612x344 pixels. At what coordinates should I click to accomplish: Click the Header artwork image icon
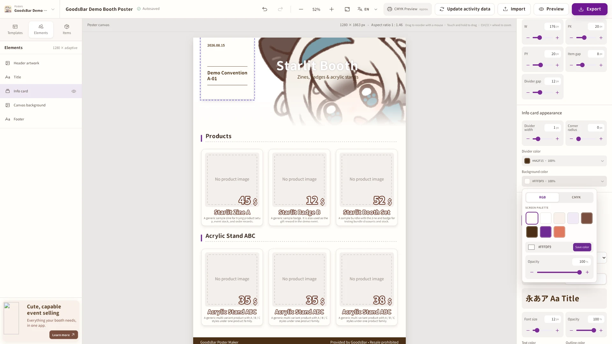[8, 63]
